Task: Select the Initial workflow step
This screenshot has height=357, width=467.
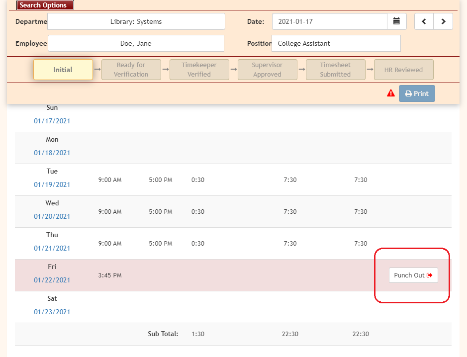Action: point(63,70)
